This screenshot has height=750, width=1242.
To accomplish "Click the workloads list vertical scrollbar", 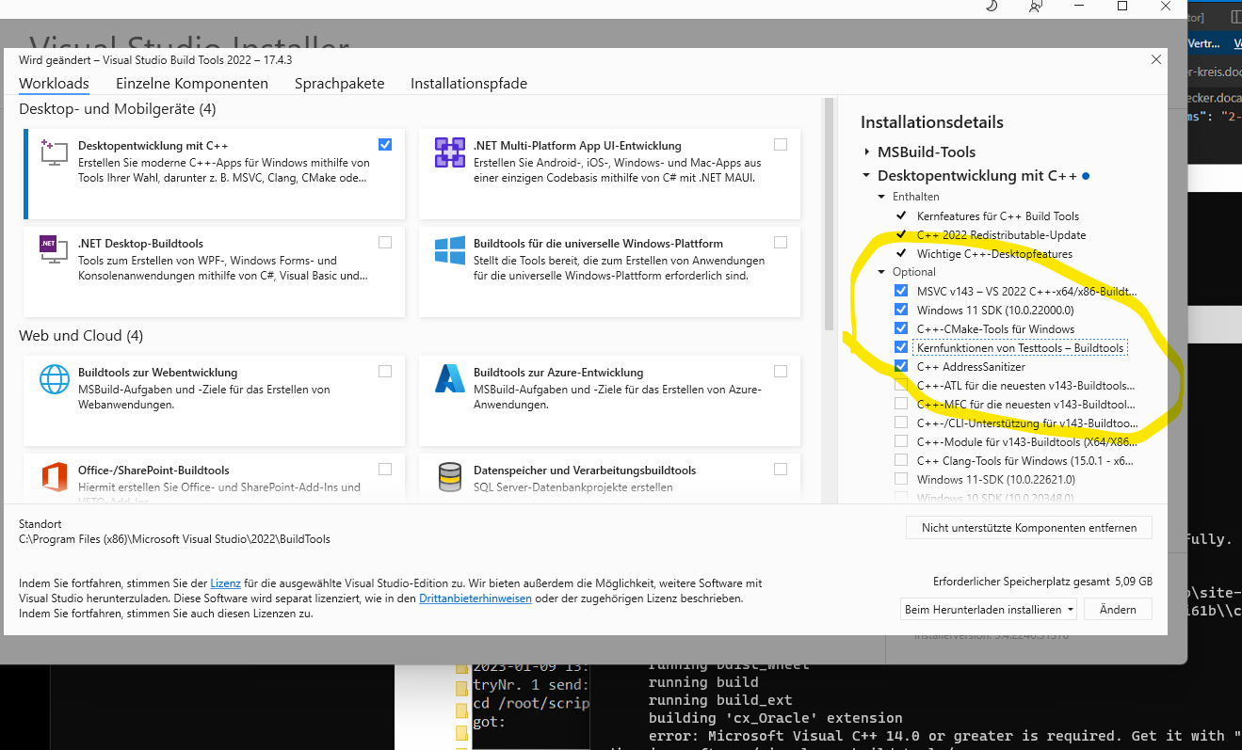I will (x=830, y=215).
